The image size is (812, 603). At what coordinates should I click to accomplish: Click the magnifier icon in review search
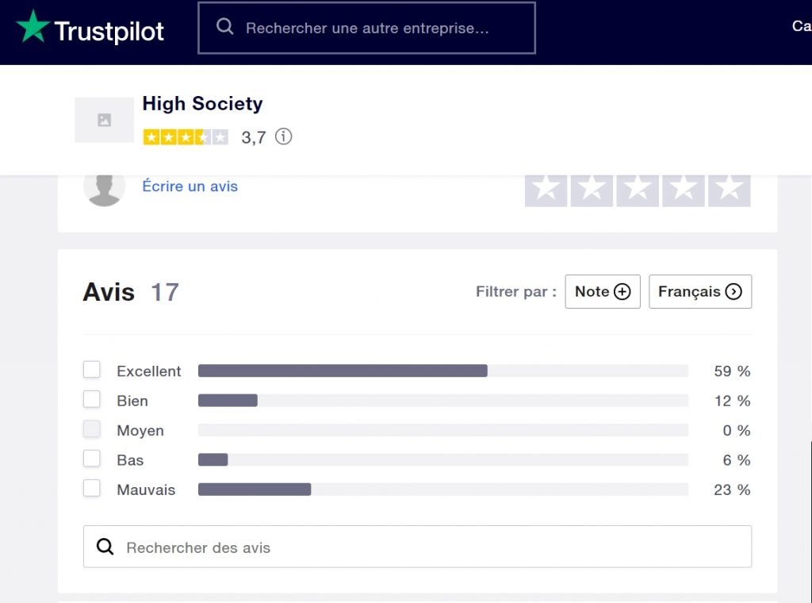pyautogui.click(x=105, y=547)
